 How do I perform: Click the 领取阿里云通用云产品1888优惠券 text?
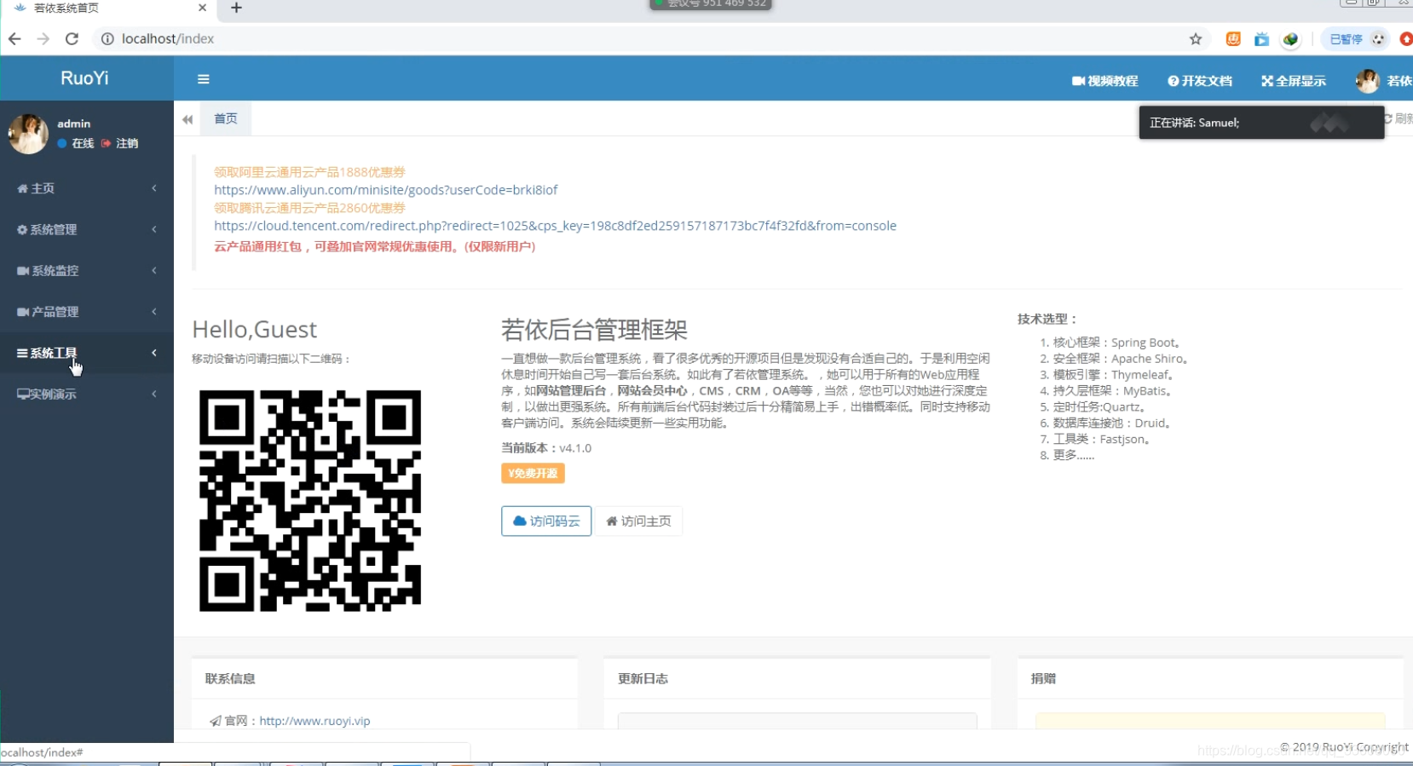point(309,172)
